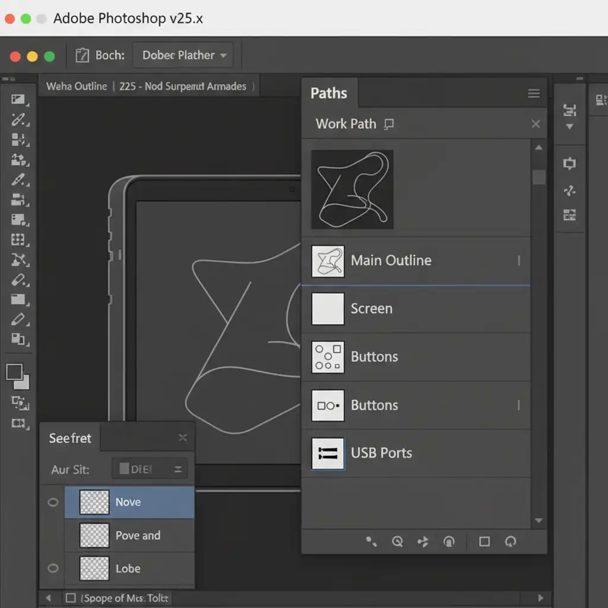Image resolution: width=608 pixels, height=608 pixels.
Task: Click the Work Path thumbnail preview
Action: pyautogui.click(x=352, y=189)
